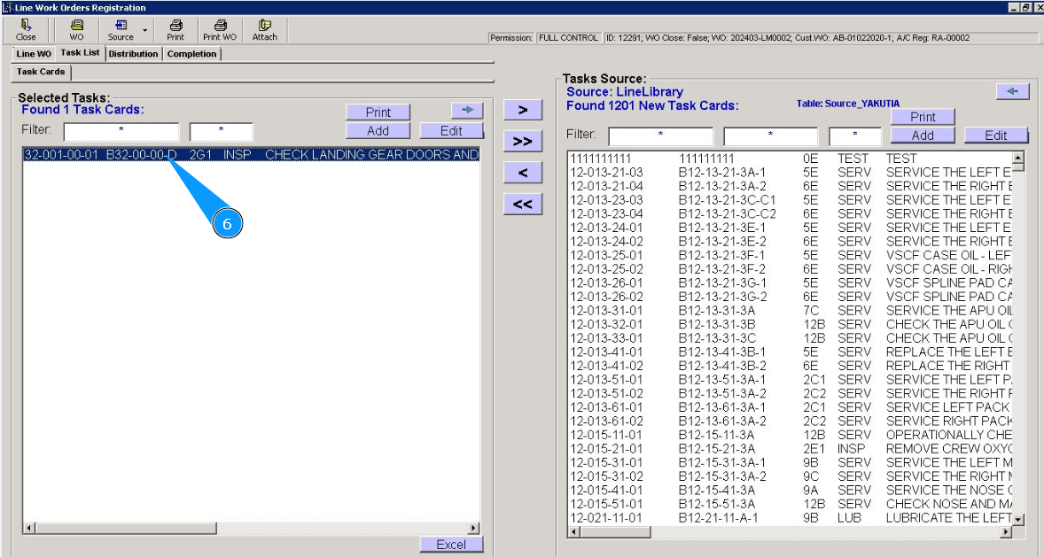The height and width of the screenshot is (557, 1044).
Task: Select source row 12-013-32-01
Action: (x=791, y=324)
